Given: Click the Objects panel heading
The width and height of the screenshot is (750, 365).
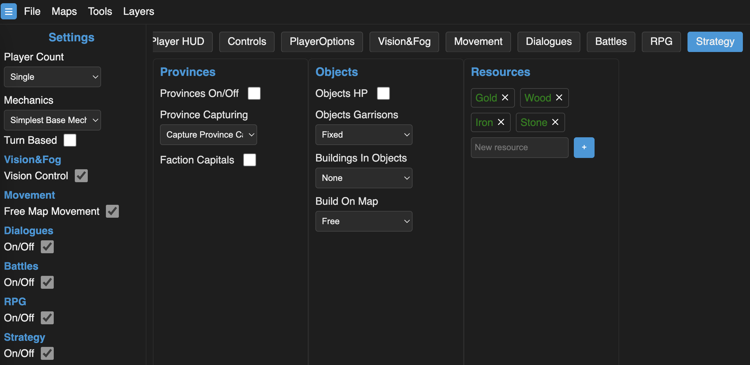Looking at the screenshot, I should [337, 72].
